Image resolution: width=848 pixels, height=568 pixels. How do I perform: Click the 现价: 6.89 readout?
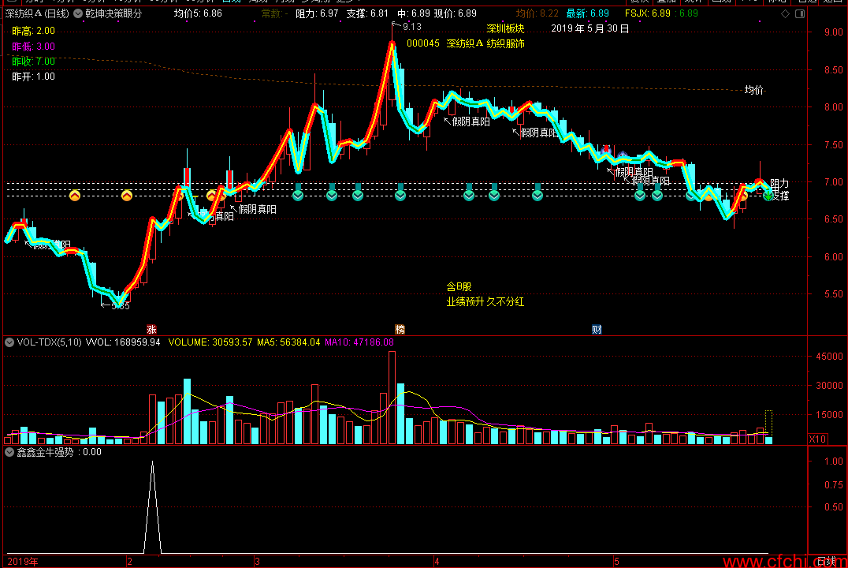tap(456, 13)
